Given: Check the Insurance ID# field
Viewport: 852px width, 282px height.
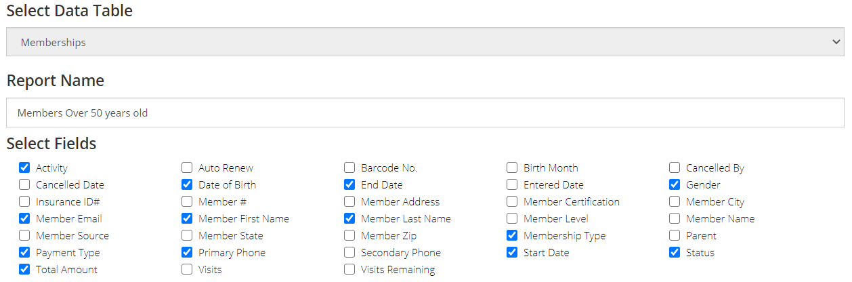Looking at the screenshot, I should tap(24, 201).
